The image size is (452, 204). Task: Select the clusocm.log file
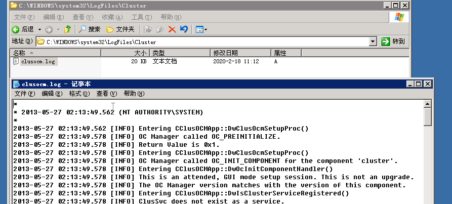click(x=38, y=61)
